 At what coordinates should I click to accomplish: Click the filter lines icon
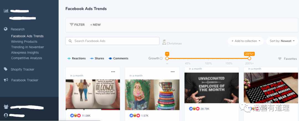click(x=72, y=25)
